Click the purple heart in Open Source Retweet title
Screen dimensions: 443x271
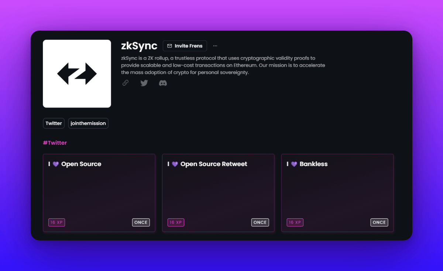coord(175,164)
